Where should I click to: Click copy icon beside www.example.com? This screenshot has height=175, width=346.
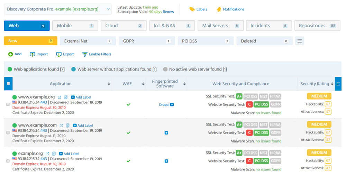pos(67,126)
